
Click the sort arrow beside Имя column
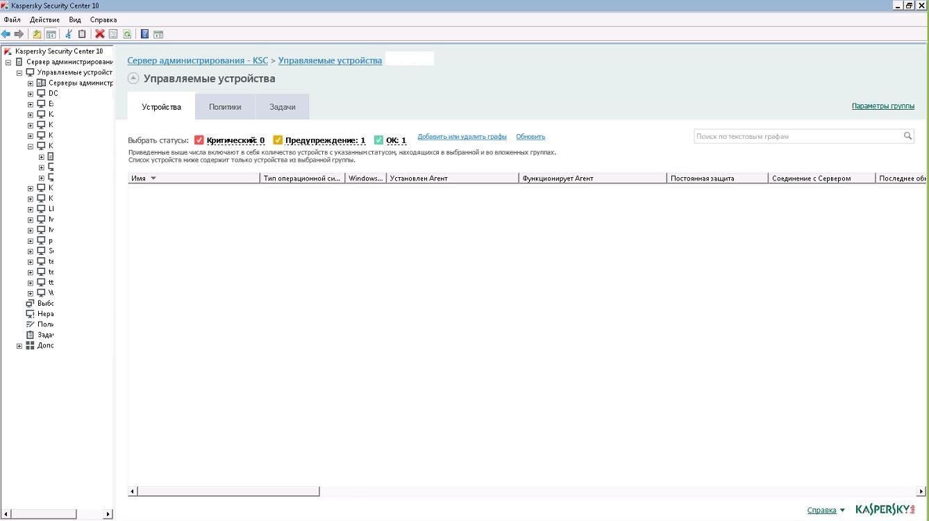pyautogui.click(x=153, y=179)
